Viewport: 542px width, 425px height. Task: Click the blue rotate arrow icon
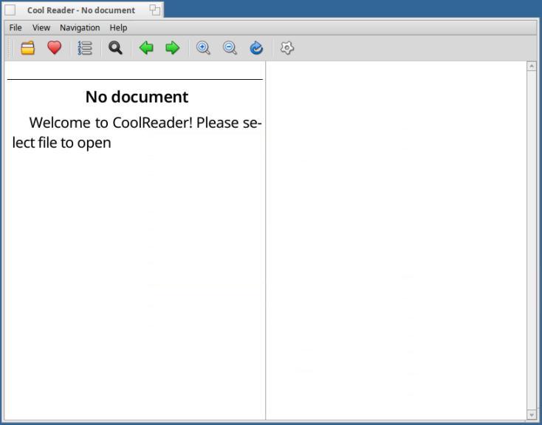click(256, 48)
